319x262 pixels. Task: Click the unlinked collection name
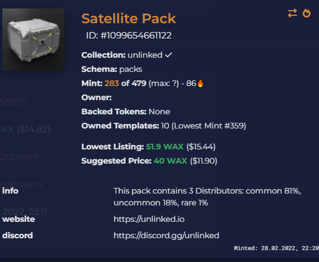click(145, 55)
